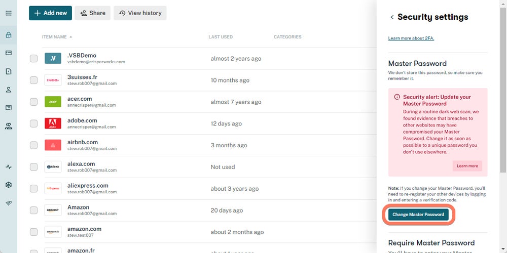
Task: Open the Logins lock icon in sidebar
Action: [x=8, y=35]
